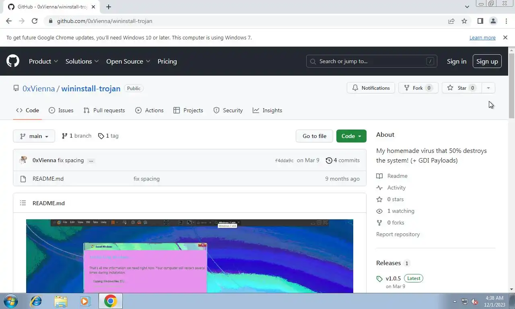Open the wininstall-trojan repo link
This screenshot has width=515, height=309.
(91, 89)
